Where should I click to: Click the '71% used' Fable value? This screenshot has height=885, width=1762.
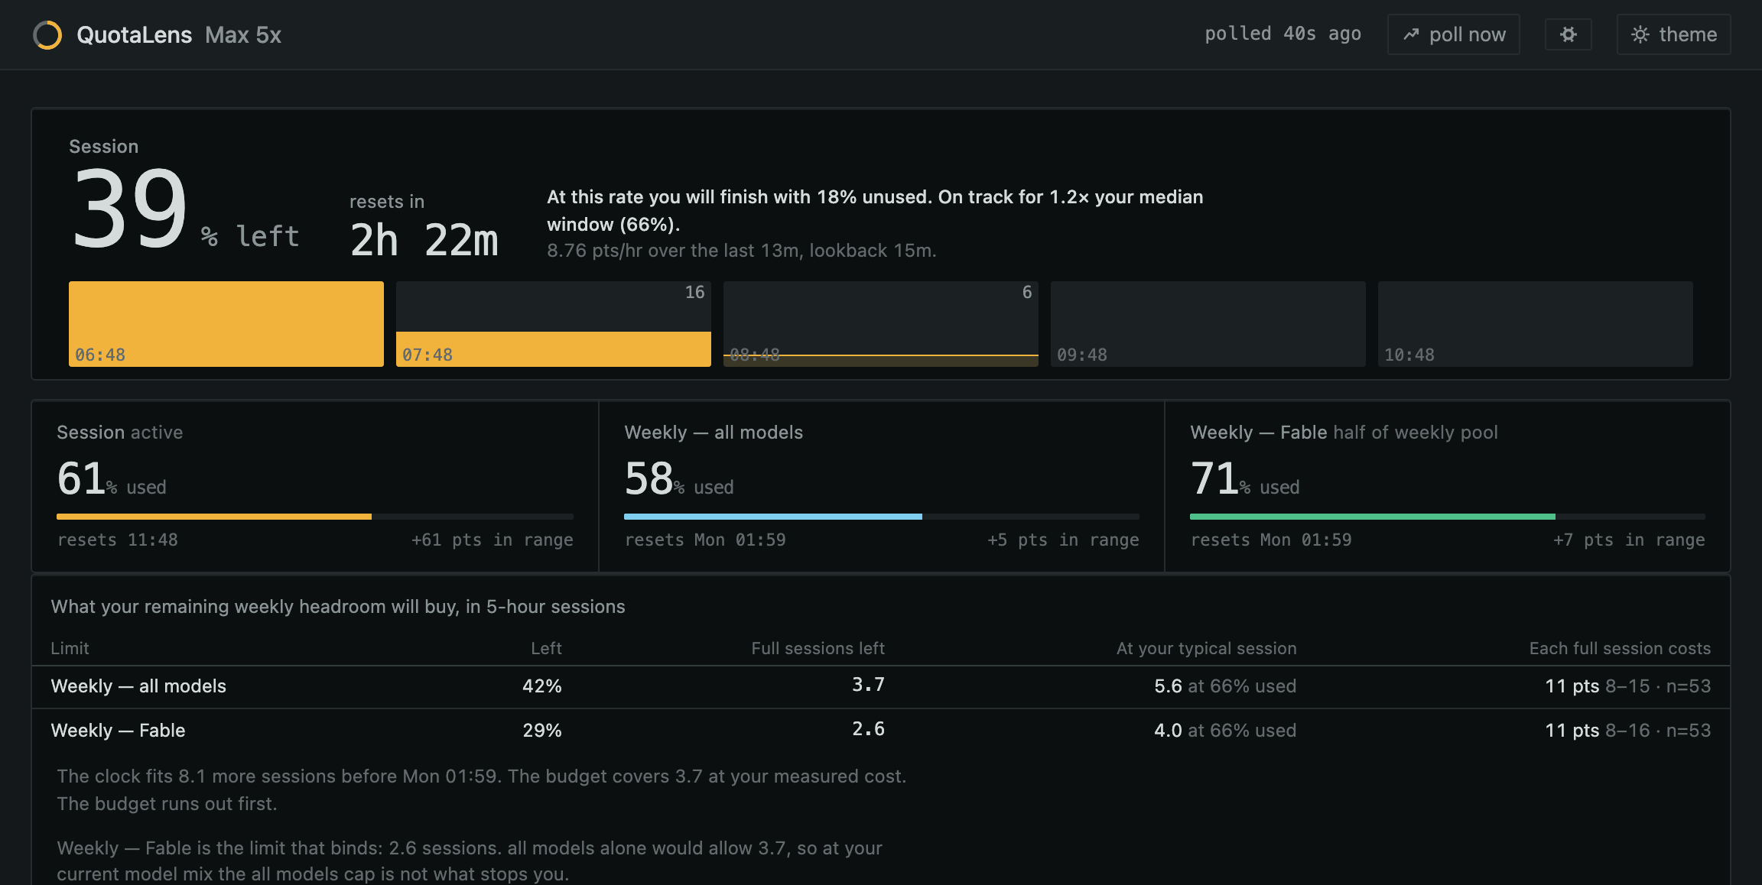click(1245, 478)
